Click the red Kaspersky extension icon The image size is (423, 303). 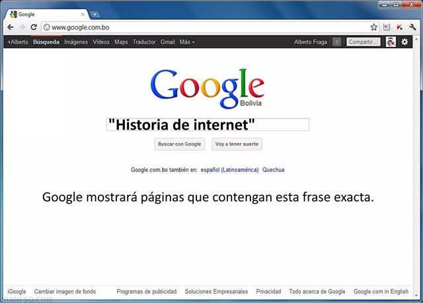pyautogui.click(x=399, y=27)
